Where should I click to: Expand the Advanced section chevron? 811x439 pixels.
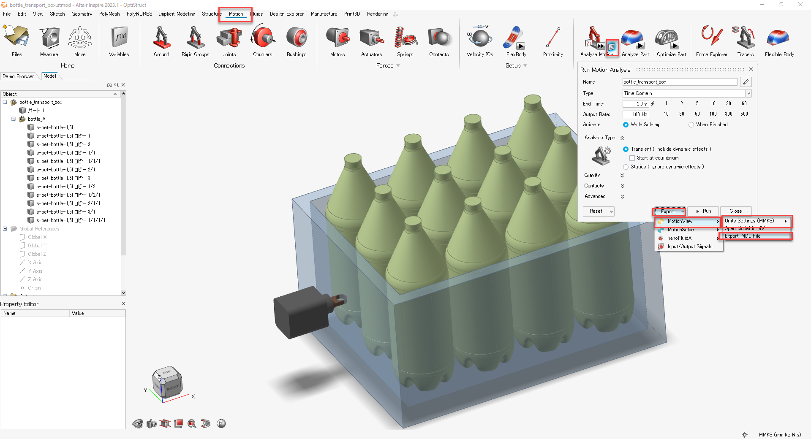click(622, 196)
